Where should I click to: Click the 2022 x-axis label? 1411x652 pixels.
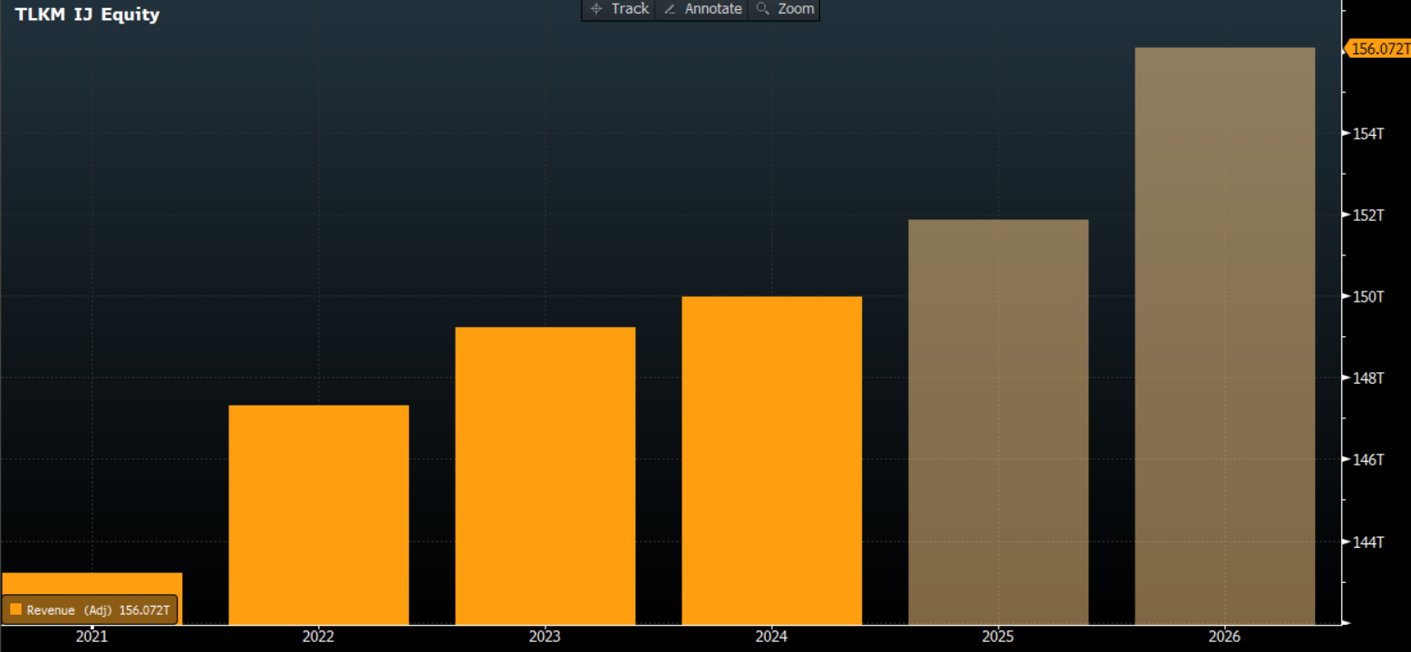coord(318,637)
